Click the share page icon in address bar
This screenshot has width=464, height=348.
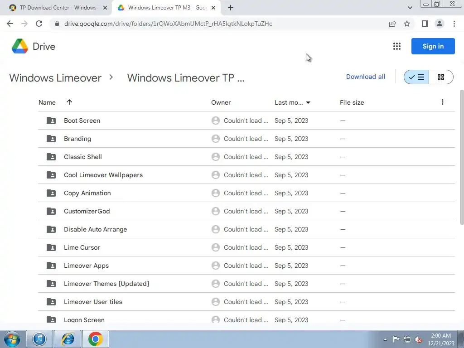(x=392, y=24)
